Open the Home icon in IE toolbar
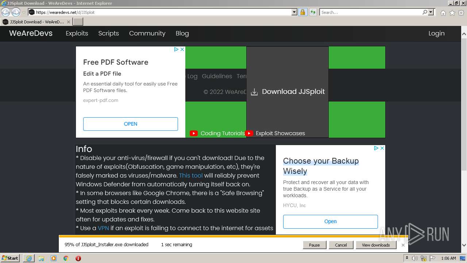Image resolution: width=467 pixels, height=263 pixels. point(443,13)
